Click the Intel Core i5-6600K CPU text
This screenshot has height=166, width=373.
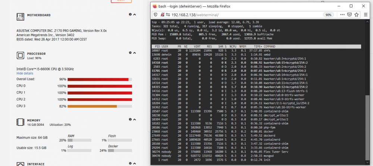click(45, 69)
